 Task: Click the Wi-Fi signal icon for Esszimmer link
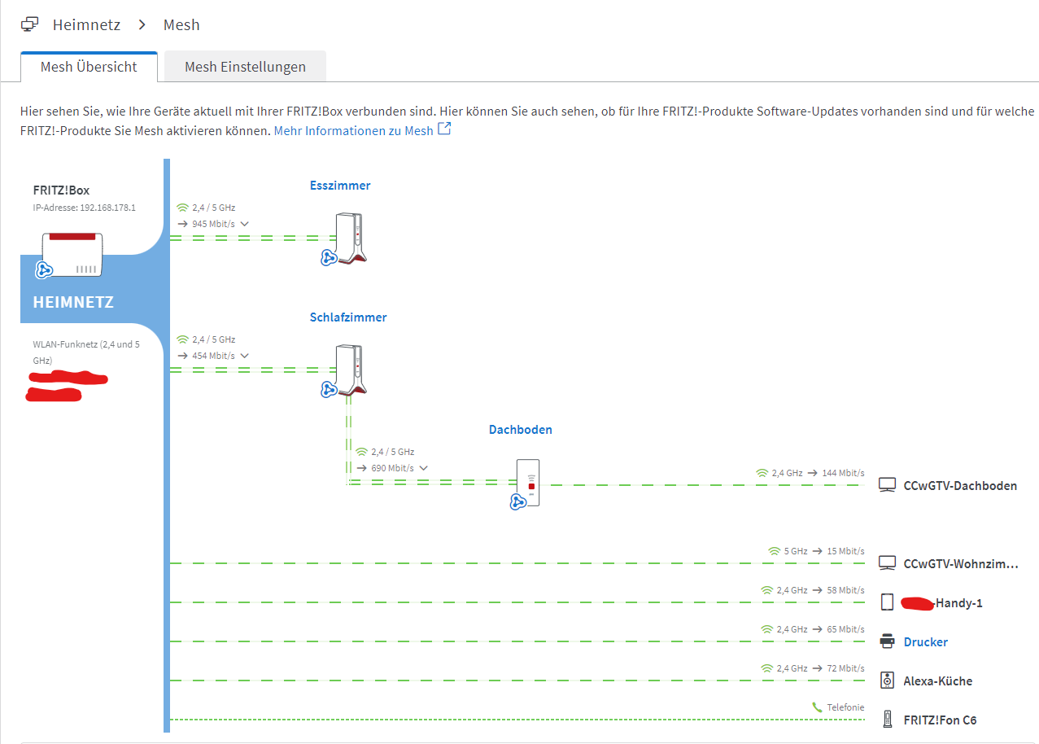click(182, 208)
